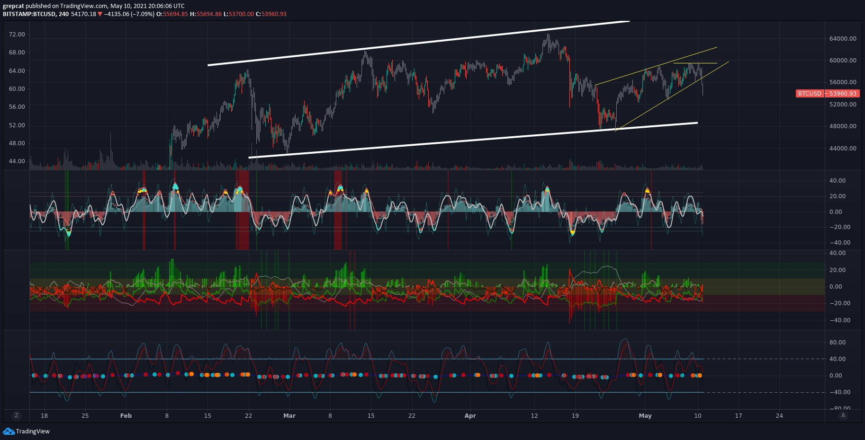The height and width of the screenshot is (440, 865).
Task: Click the change value −4135.06 (−7.09%)
Action: pos(129,14)
